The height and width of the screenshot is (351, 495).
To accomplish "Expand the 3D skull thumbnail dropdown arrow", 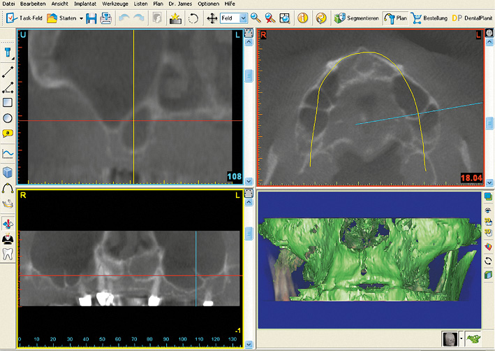I will (461, 339).
